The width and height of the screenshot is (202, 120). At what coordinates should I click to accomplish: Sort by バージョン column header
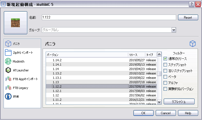click(87, 55)
